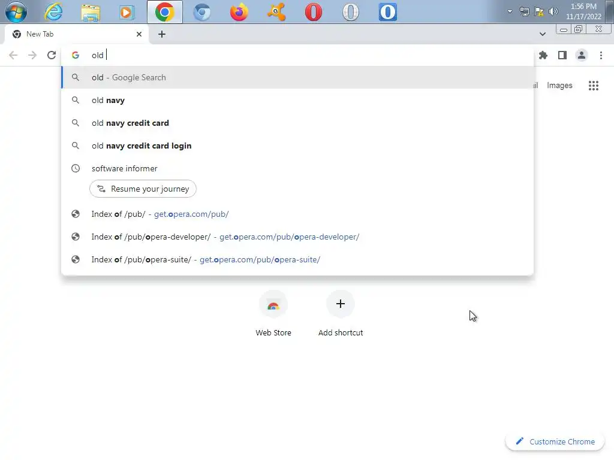The width and height of the screenshot is (614, 460).
Task: Open the silver Opera icon in taskbar
Action: pos(350,12)
